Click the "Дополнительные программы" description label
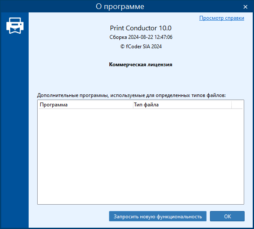Viewport: 254px width, 229px height. pyautogui.click(x=131, y=95)
